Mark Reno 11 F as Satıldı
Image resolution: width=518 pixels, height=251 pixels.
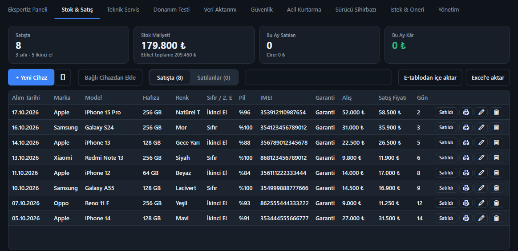446,203
